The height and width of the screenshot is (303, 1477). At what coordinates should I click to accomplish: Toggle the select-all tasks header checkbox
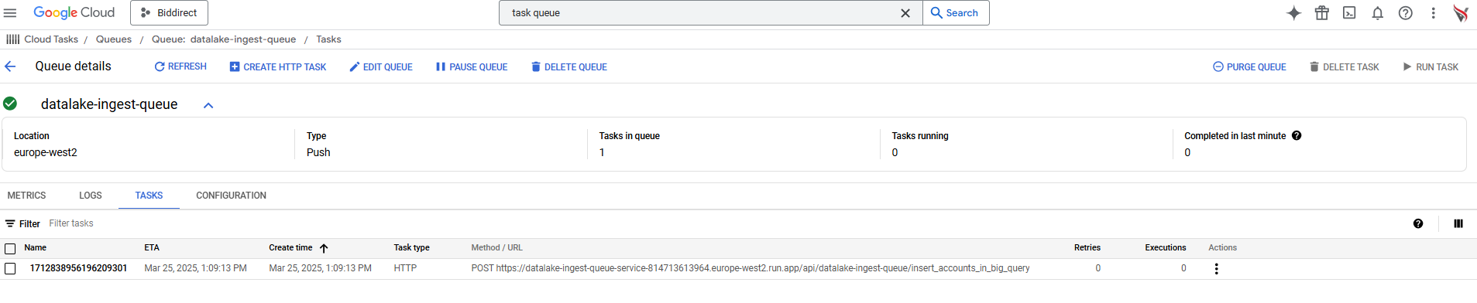click(x=10, y=248)
